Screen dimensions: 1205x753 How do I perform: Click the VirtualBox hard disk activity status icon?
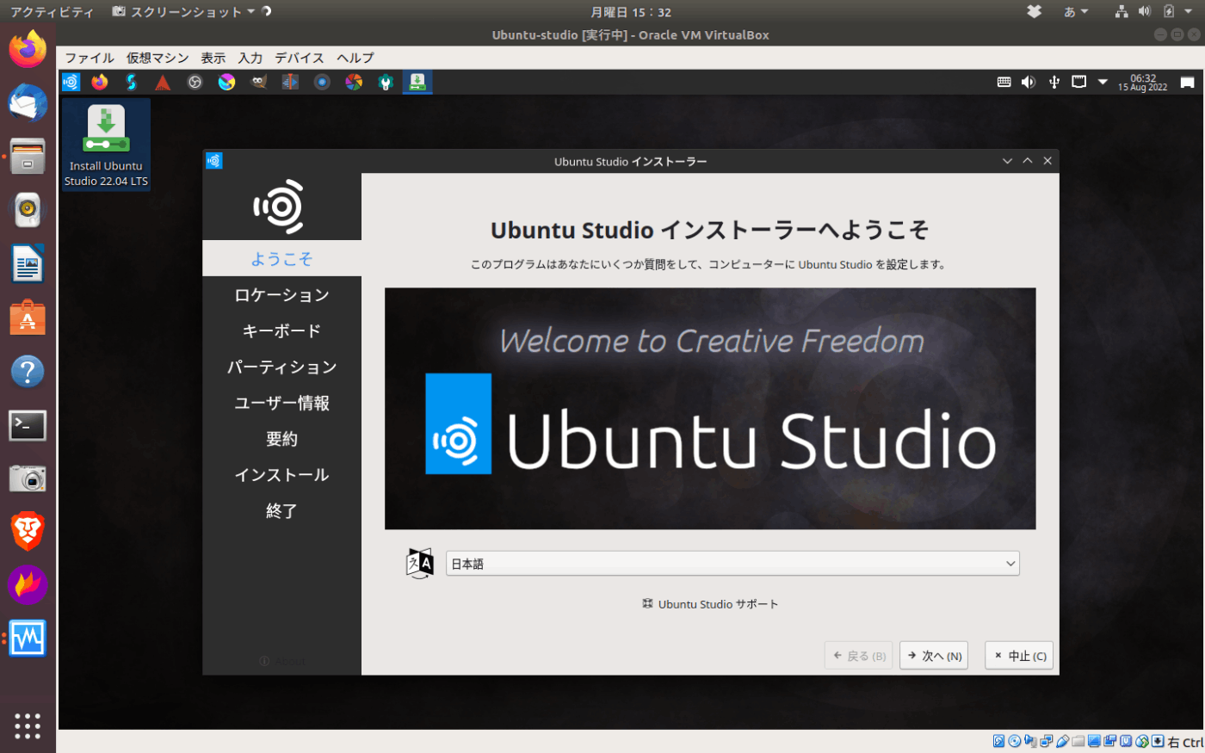(998, 742)
